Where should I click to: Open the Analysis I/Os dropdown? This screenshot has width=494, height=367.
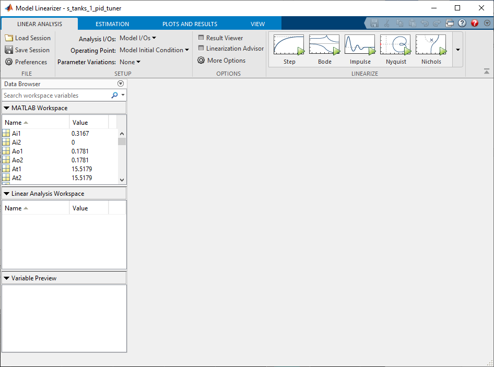point(138,38)
